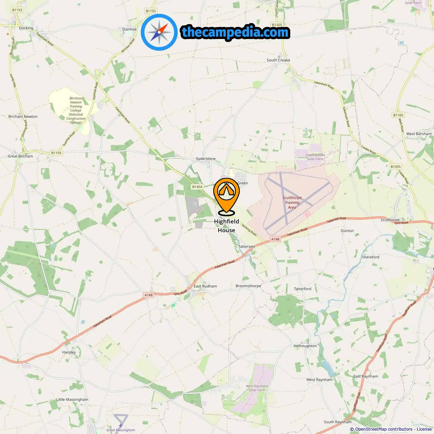Click the B1155 road shield near Great Bircham
The height and width of the screenshot is (434, 434).
56,153
